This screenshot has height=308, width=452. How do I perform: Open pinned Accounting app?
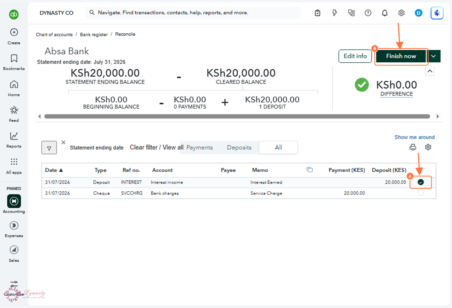[14, 204]
